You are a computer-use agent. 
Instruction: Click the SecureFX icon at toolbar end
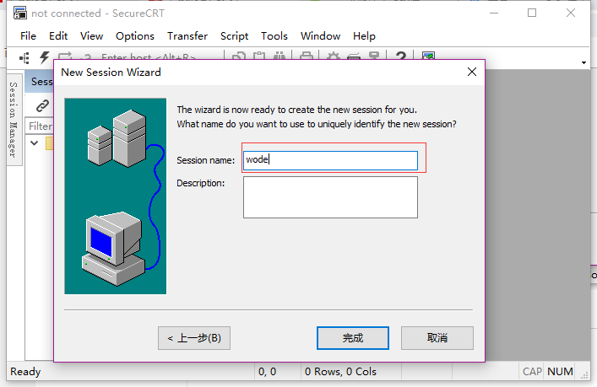[x=428, y=56]
